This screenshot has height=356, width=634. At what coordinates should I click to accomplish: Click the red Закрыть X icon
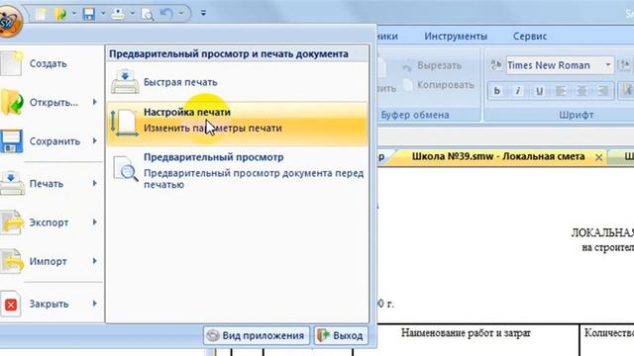(x=11, y=304)
